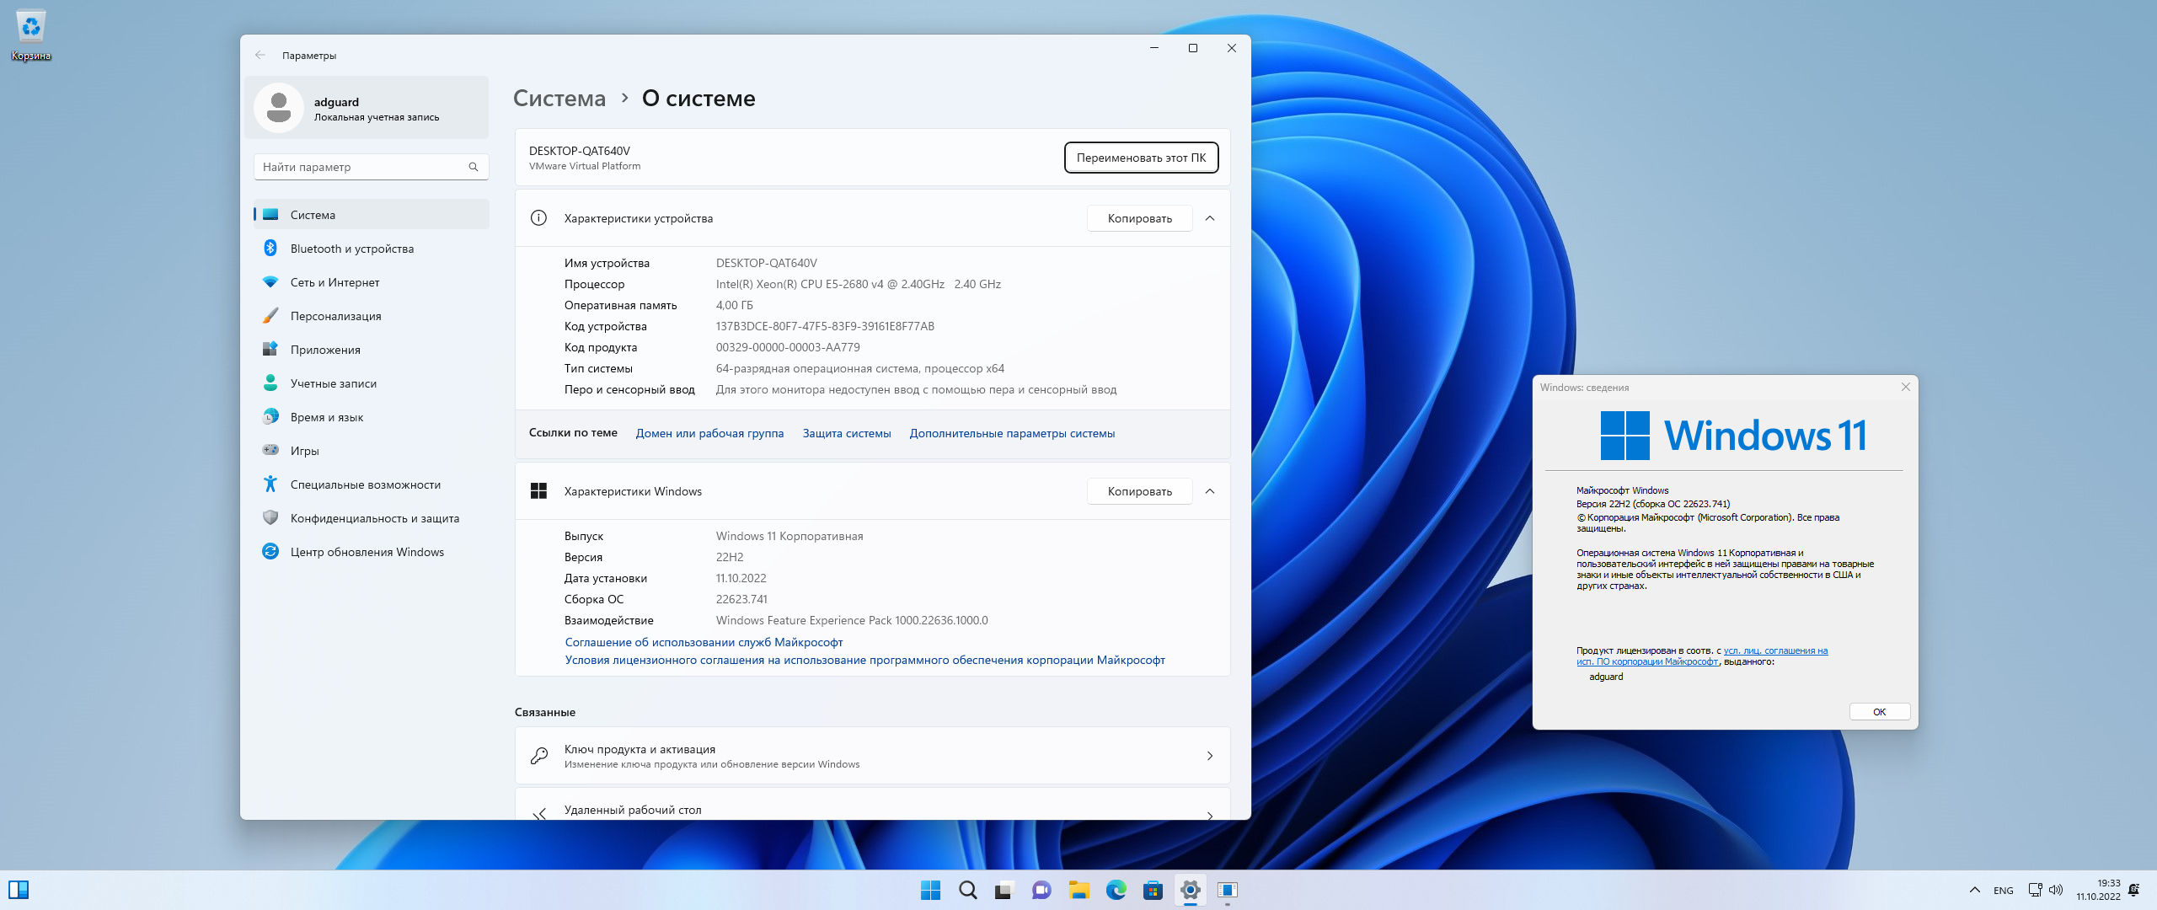Click the Игры gamepad icon
Viewport: 2157px width, 910px height.
pyautogui.click(x=270, y=451)
